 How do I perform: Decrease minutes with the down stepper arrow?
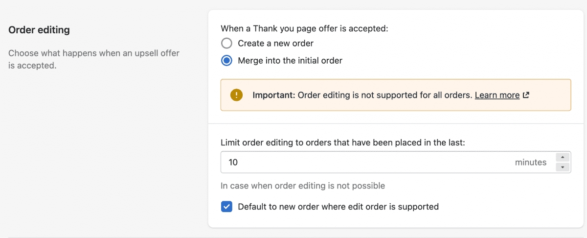tap(563, 167)
